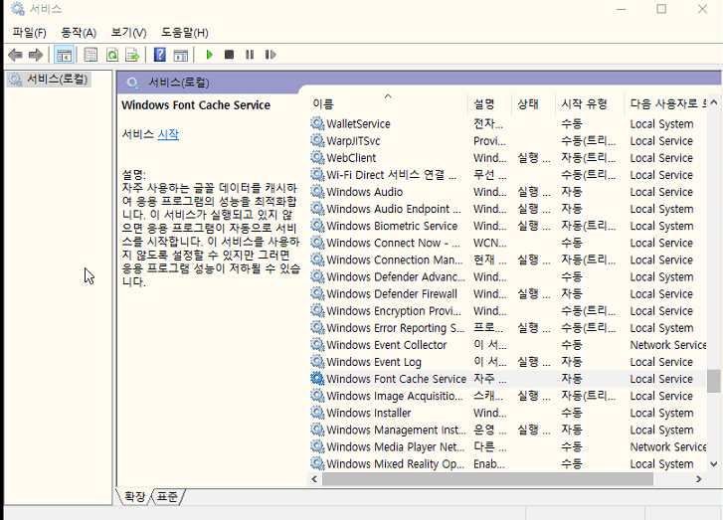Click the 시작 link to start service
Image resolution: width=723 pixels, height=520 pixels.
coord(168,134)
